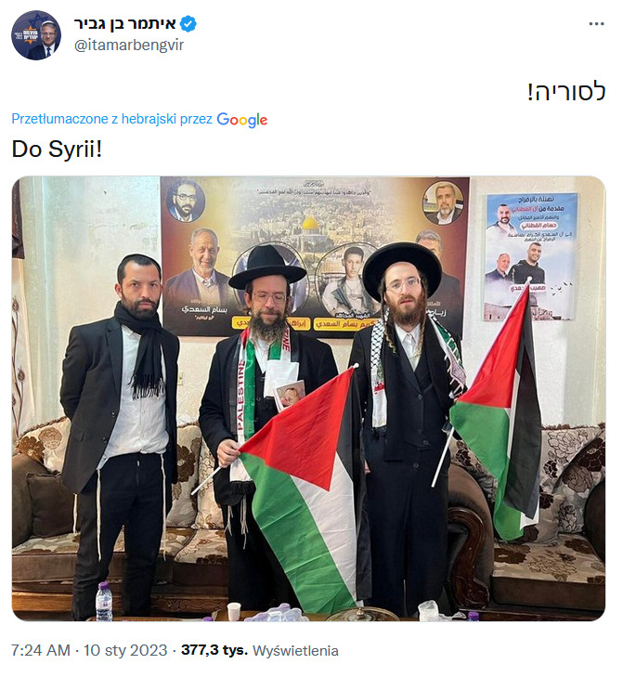The width and height of the screenshot is (623, 677).
Task: Click the blue poster in photo's top right
Action: (x=530, y=257)
